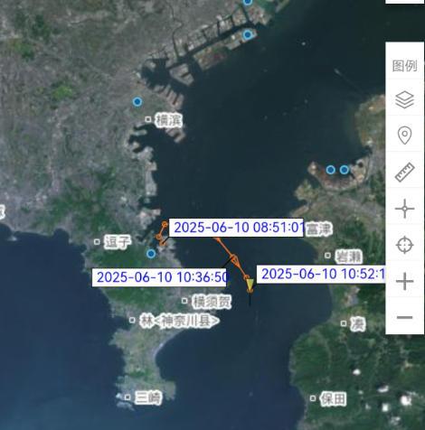Click the 2025-06-10 10:36:50 track label
The image size is (425, 430).
pos(160,277)
